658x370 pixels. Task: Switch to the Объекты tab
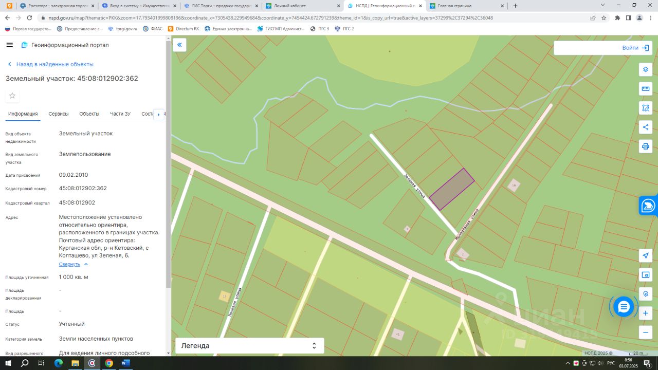[x=89, y=114]
